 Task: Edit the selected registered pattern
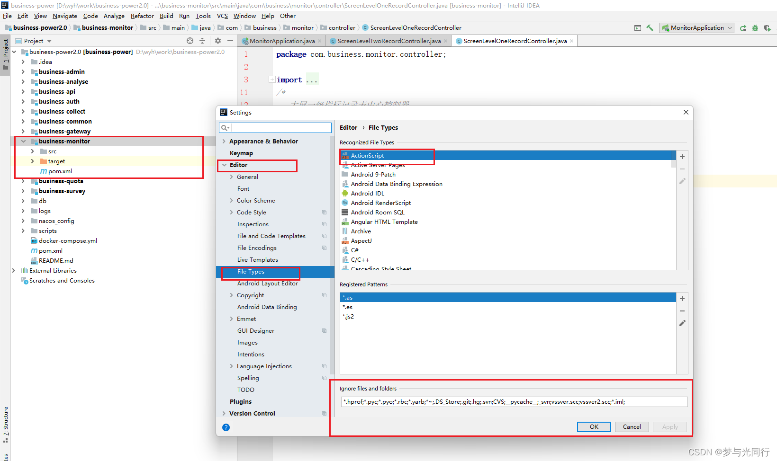(682, 323)
